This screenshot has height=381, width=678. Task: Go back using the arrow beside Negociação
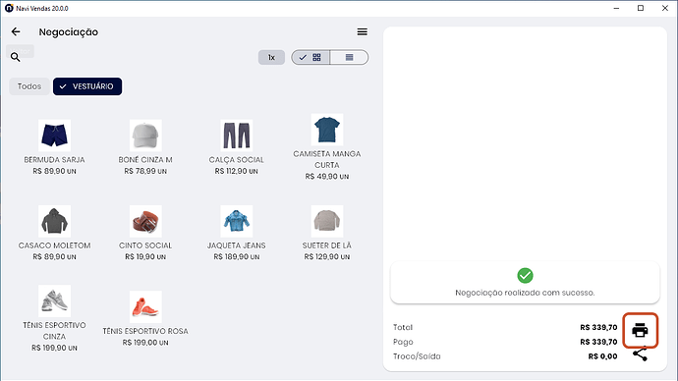coord(16,31)
